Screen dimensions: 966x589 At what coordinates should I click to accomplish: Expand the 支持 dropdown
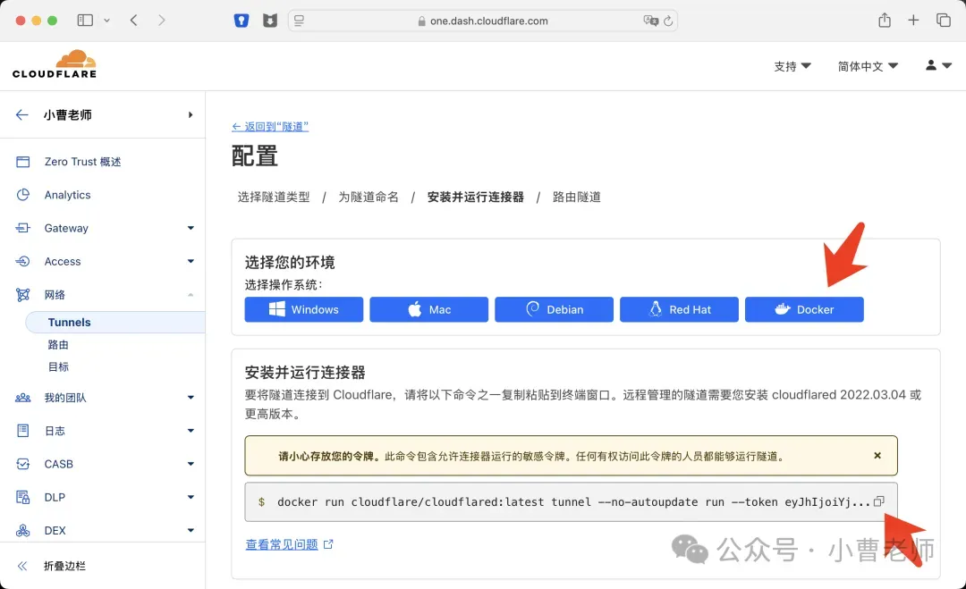point(792,65)
